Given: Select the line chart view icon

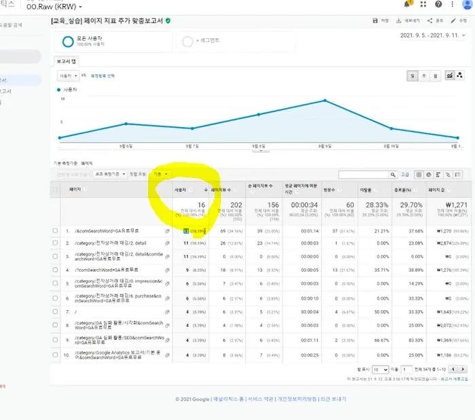Looking at the screenshot, I should pos(450,75).
